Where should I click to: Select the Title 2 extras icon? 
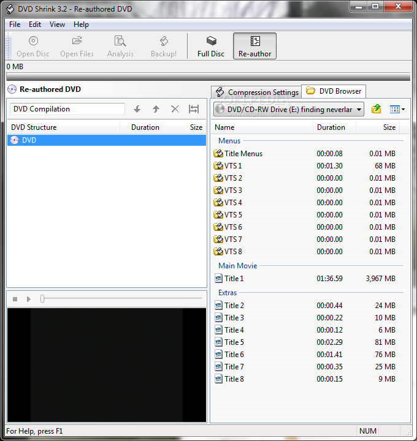point(218,306)
